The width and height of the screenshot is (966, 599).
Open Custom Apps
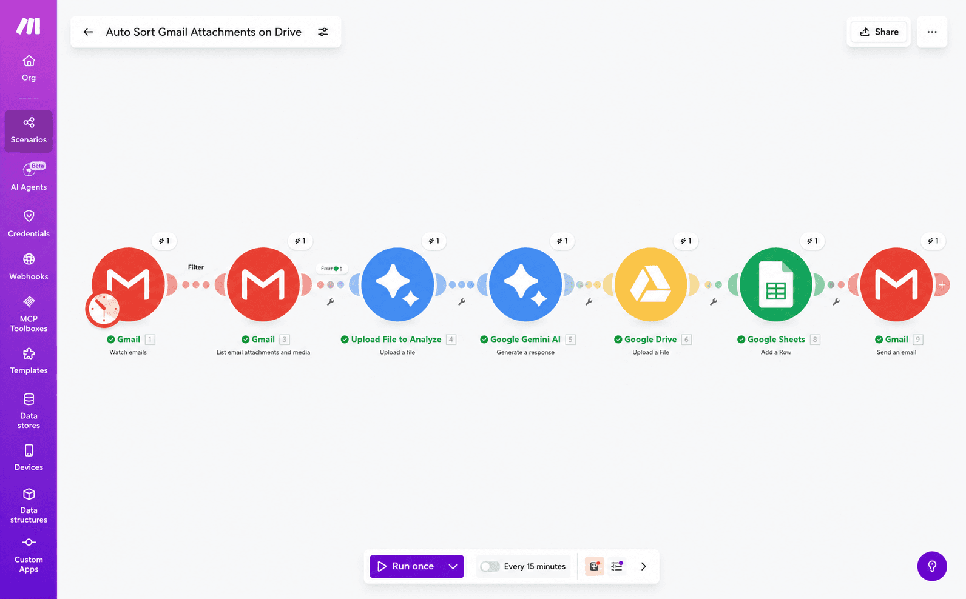pyautogui.click(x=29, y=555)
